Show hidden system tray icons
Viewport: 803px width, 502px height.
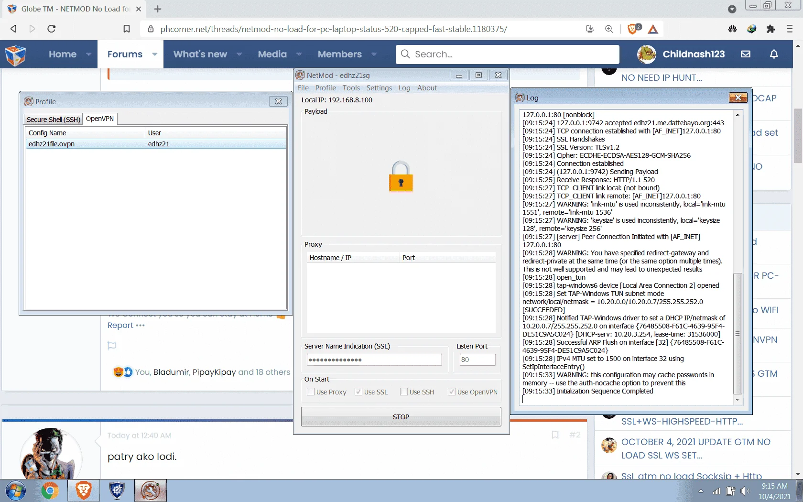pos(701,491)
